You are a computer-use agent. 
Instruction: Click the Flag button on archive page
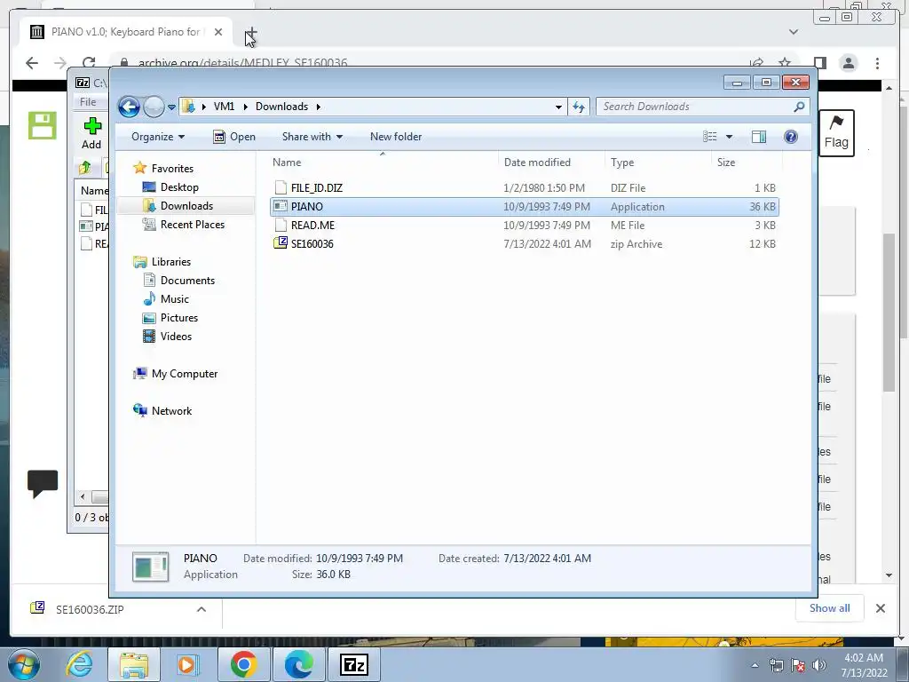(x=836, y=133)
